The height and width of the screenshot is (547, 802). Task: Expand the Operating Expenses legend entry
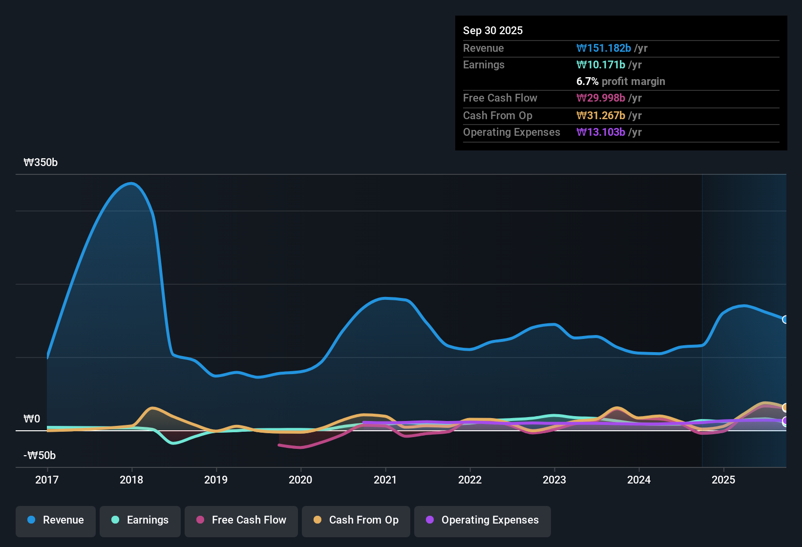click(x=482, y=520)
